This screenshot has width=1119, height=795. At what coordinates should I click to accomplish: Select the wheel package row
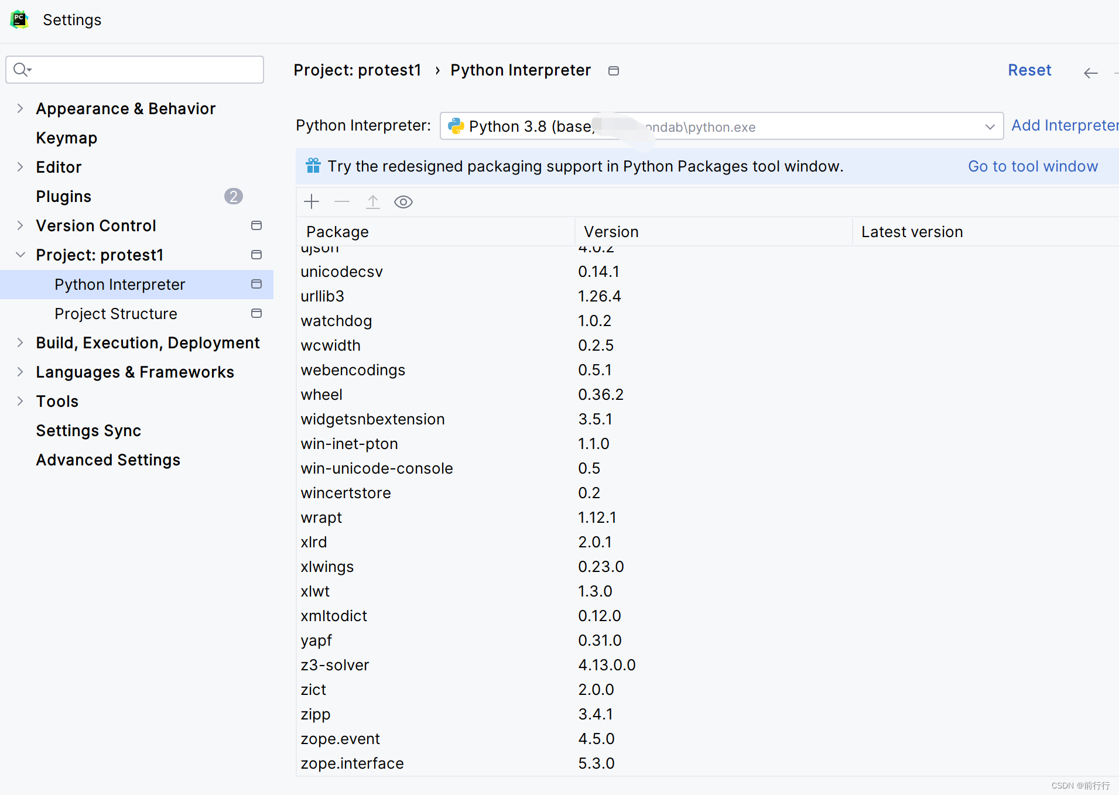pyautogui.click(x=707, y=395)
